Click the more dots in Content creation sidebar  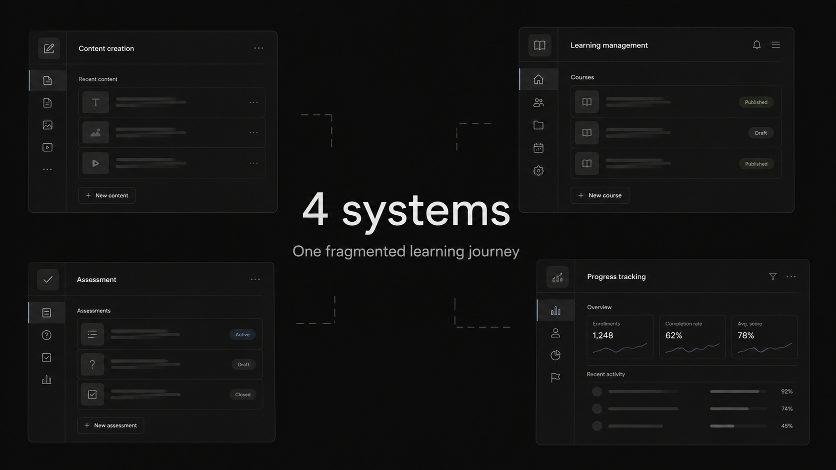click(x=47, y=170)
